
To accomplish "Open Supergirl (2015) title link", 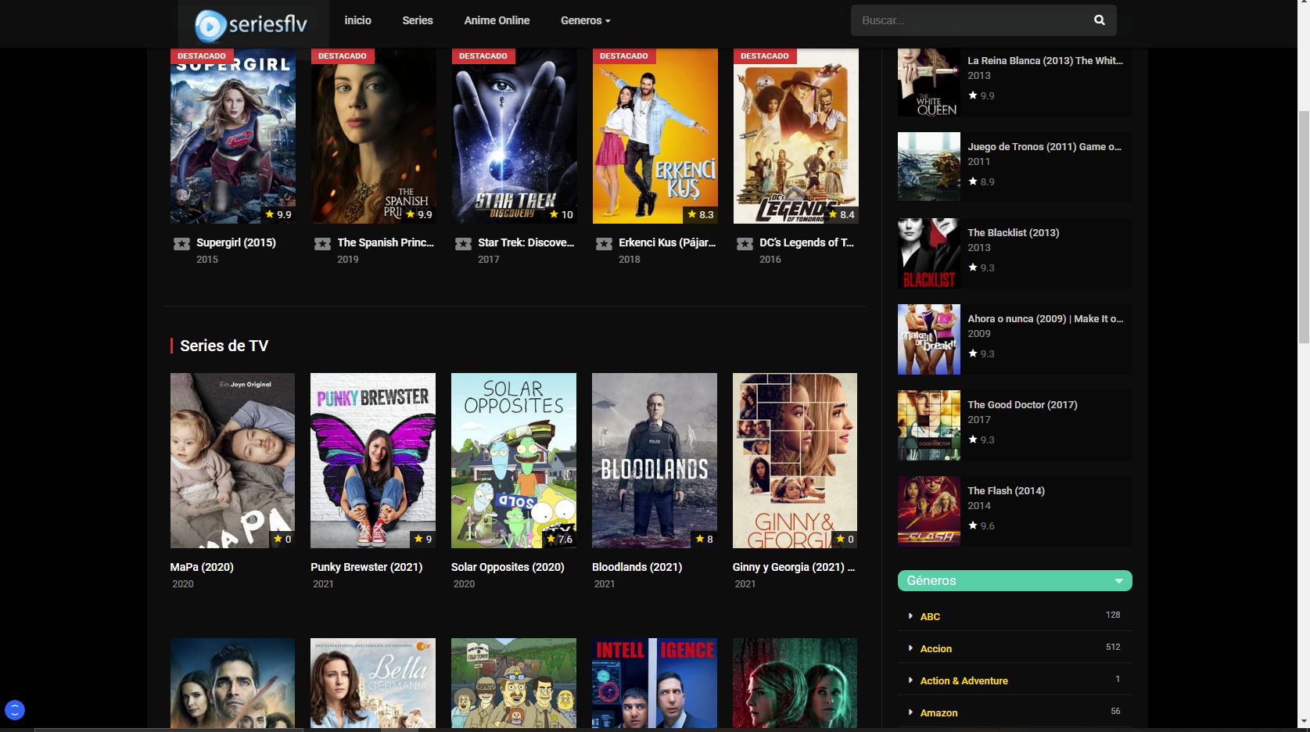I will click(x=236, y=242).
